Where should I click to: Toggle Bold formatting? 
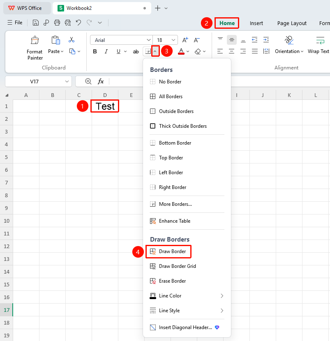pos(95,51)
